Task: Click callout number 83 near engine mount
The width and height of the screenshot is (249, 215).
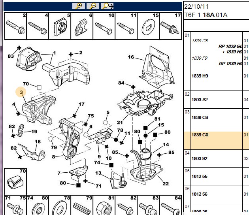Action: [11, 56]
